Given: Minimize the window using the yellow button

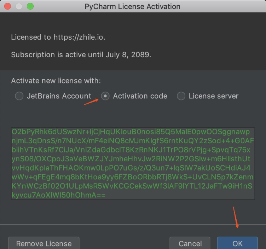Looking at the screenshot, I should [19, 6].
